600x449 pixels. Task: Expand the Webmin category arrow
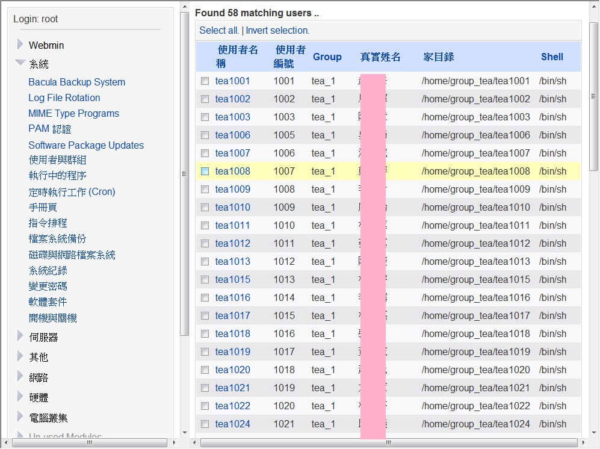(20, 45)
